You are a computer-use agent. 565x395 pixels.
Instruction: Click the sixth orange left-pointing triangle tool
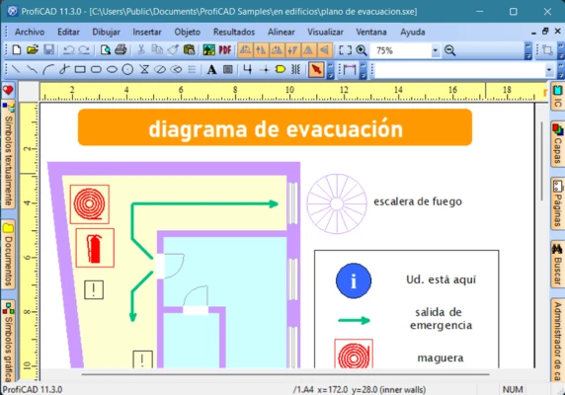324,50
